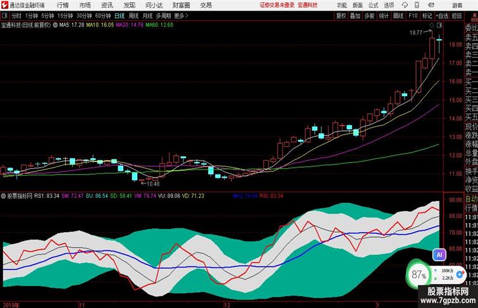Click the 复权 adjustment button
Screen dimensions: 478x308
pyautogui.click(x=341, y=16)
